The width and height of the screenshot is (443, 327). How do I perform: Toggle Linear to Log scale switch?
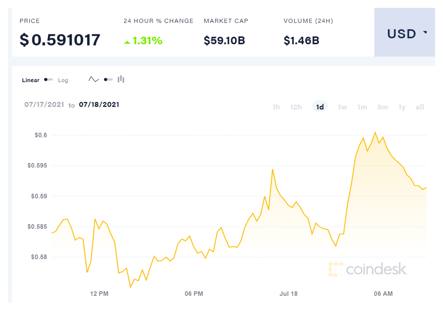point(49,80)
